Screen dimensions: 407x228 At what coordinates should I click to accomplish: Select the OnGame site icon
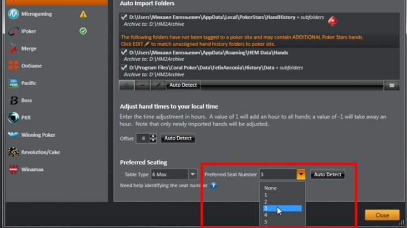pos(14,65)
